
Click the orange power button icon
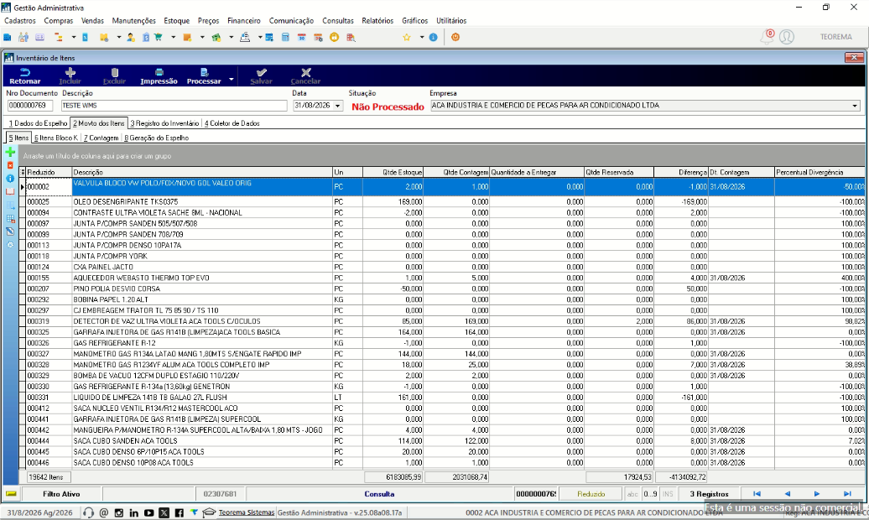pos(455,37)
